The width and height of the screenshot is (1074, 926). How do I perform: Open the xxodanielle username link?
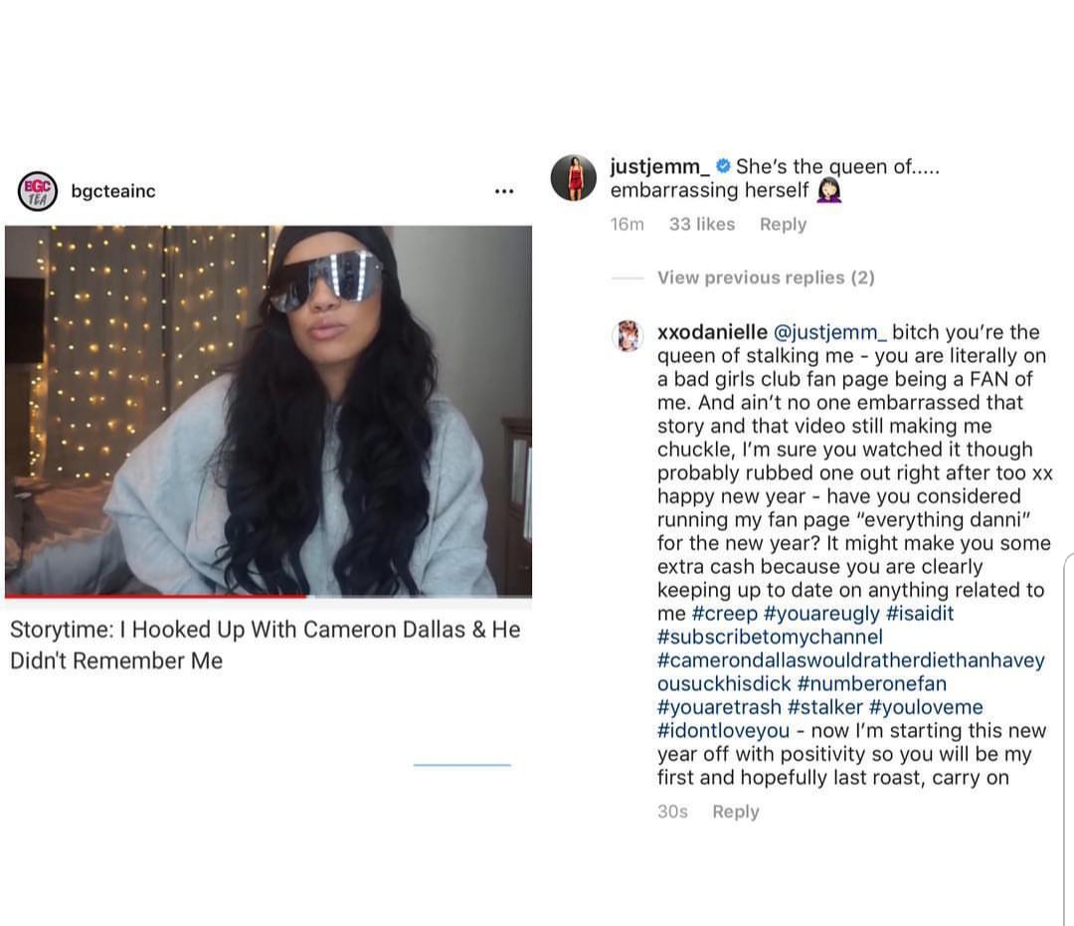point(712,332)
